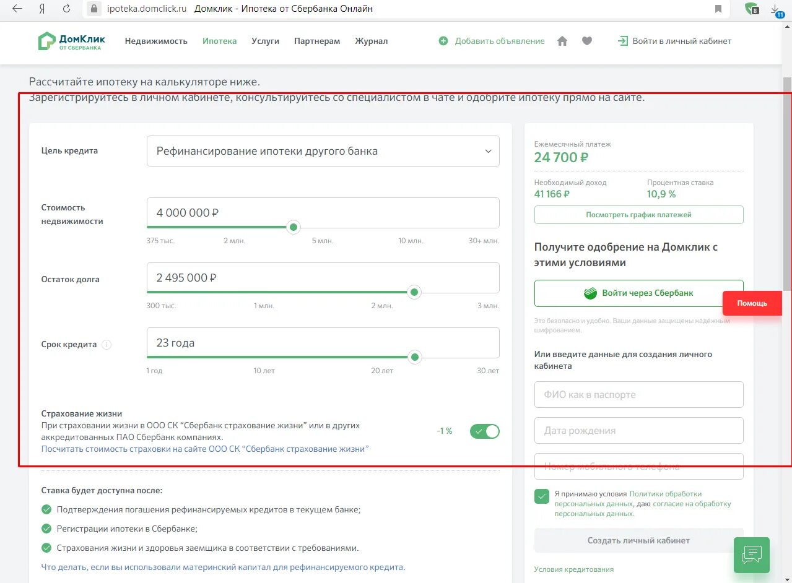Screen dimensions: 792x583
Task: Reload the page with the refresh icon
Action: click(x=66, y=9)
